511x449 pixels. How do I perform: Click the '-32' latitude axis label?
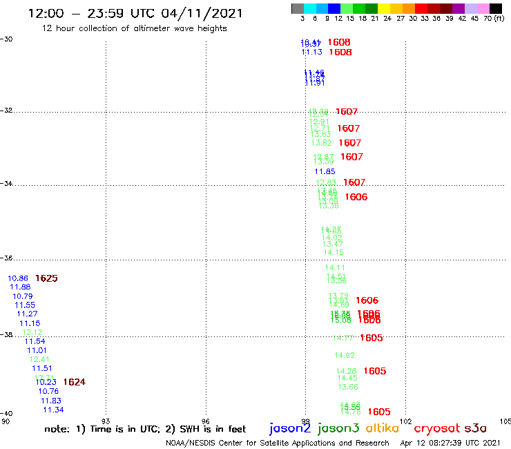6,111
